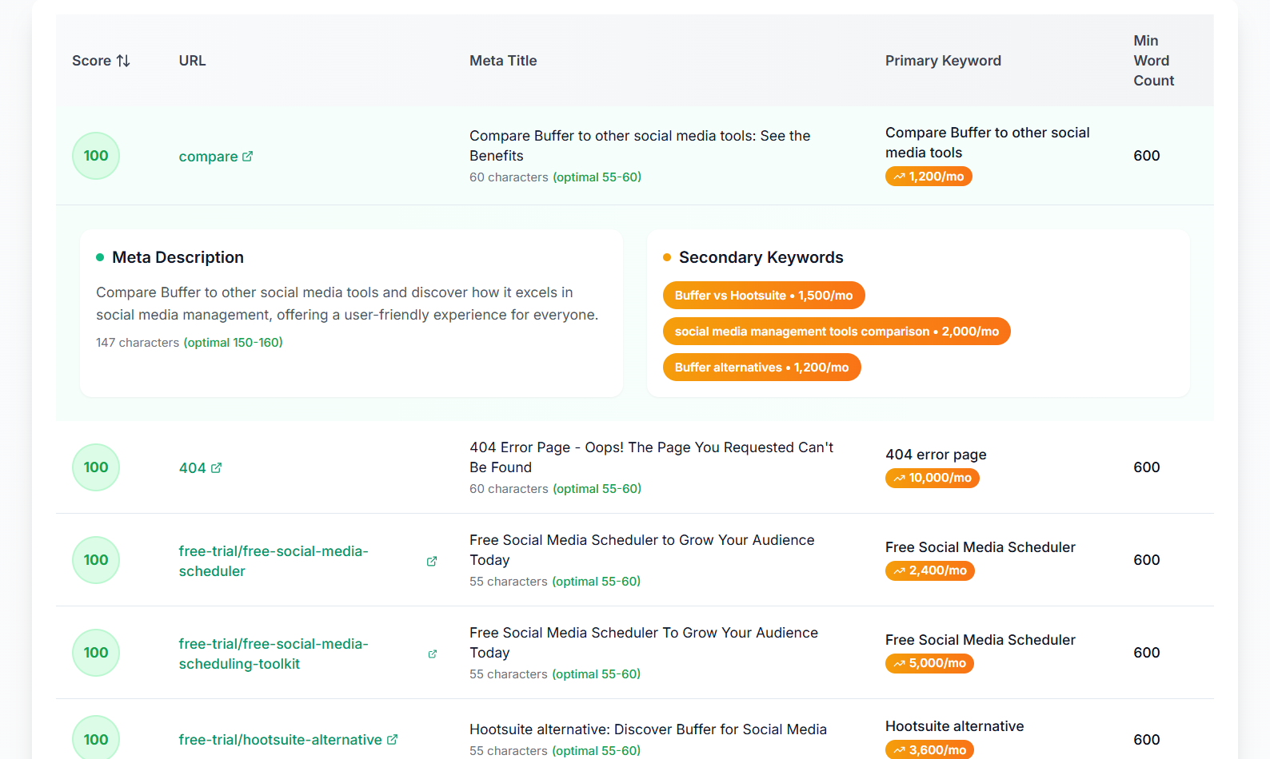Click the 10,000/mo trend volume badge
This screenshot has height=759, width=1270.
click(x=932, y=478)
